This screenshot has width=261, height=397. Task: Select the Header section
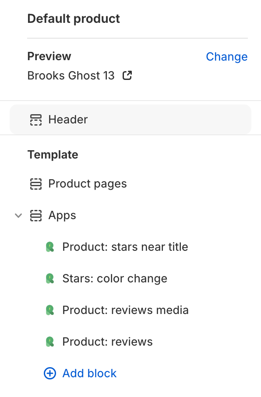click(130, 119)
